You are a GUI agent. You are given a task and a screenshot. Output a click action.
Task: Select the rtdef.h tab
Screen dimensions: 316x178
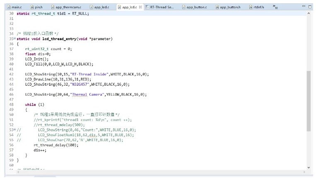tap(257, 7)
